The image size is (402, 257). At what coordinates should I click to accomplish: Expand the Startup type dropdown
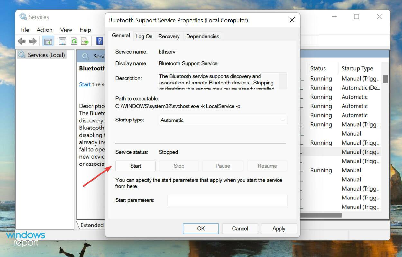click(223, 120)
